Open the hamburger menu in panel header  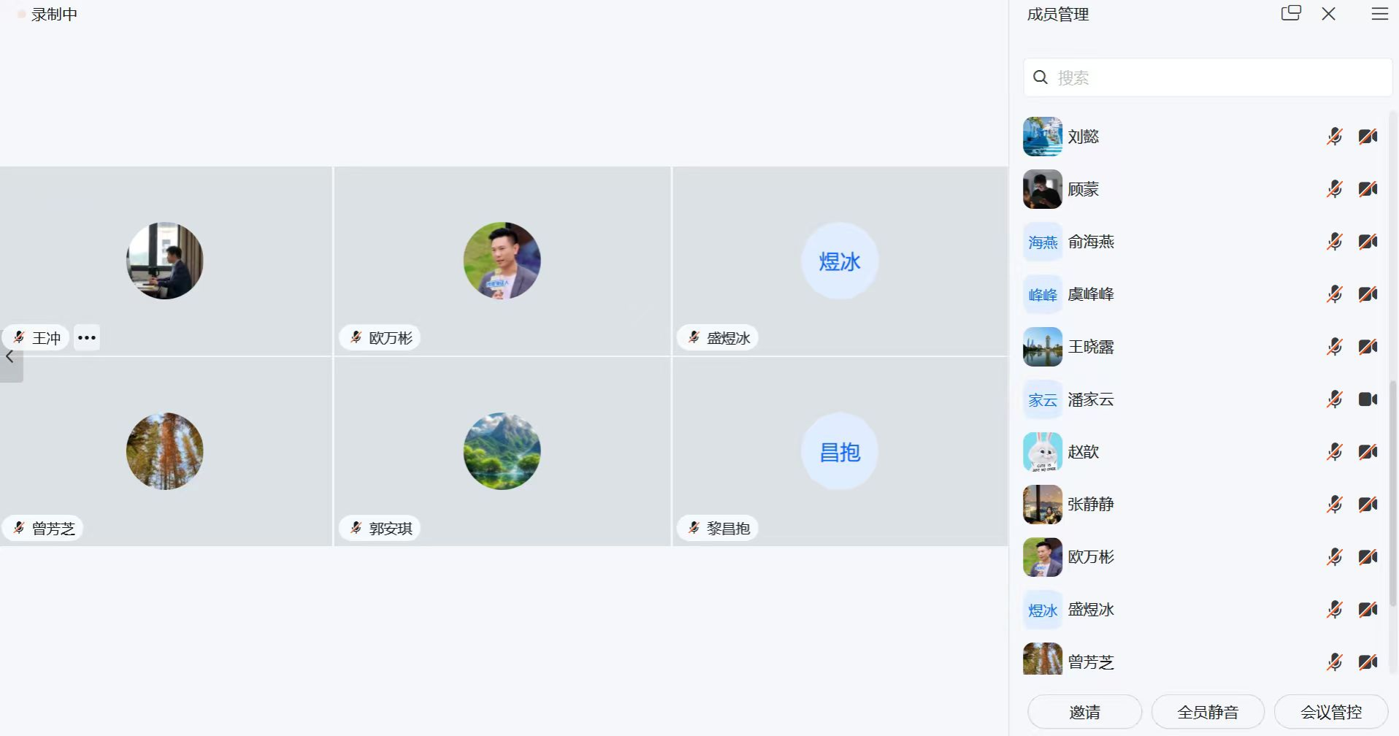pos(1379,14)
